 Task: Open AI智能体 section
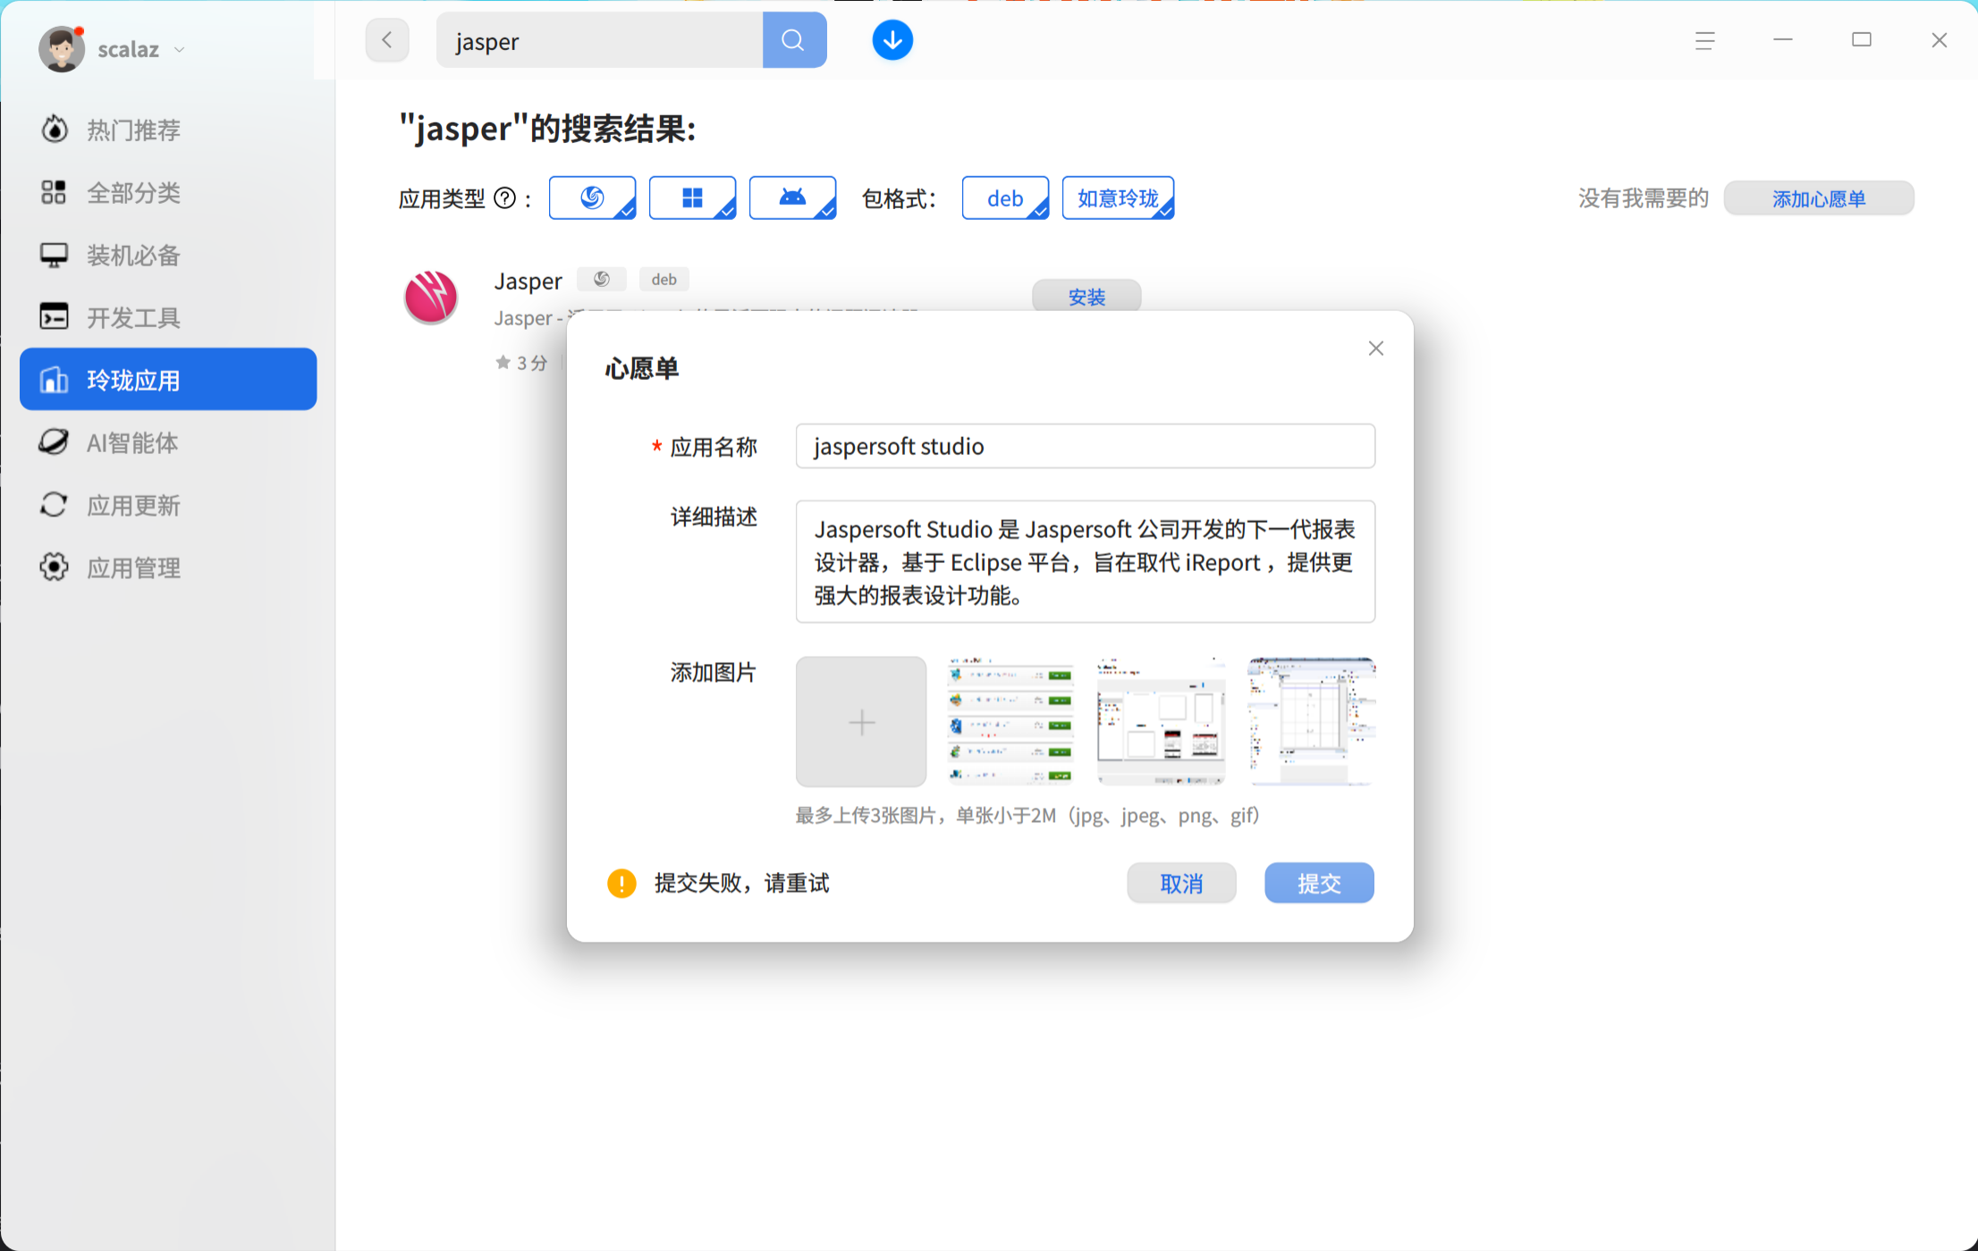168,442
